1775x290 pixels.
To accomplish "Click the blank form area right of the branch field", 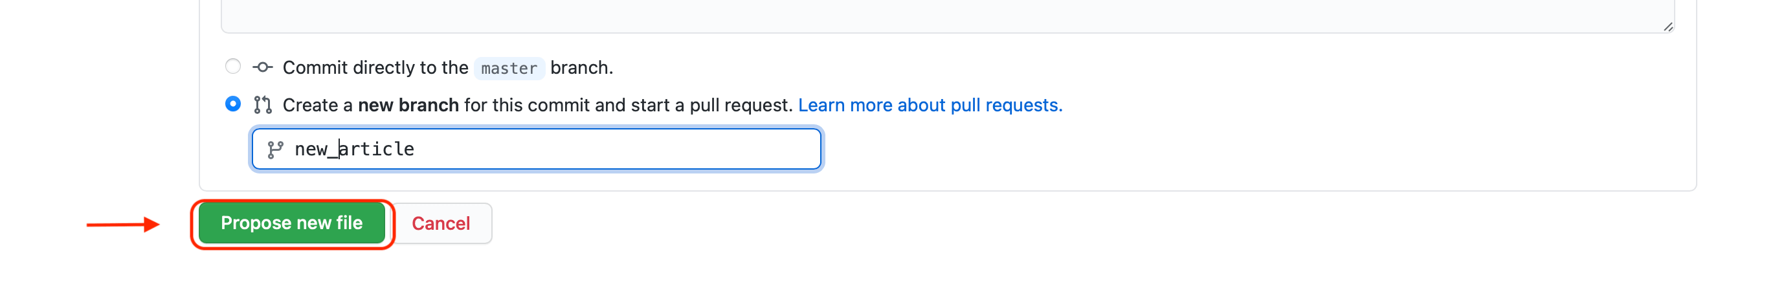I will tap(1240, 150).
